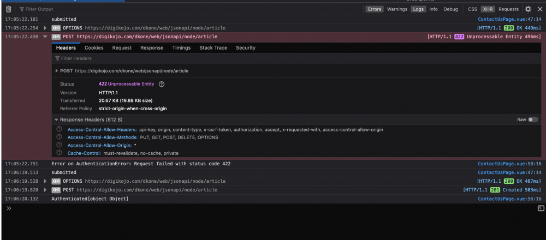Viewport: 546px width, 240px height.
Task: Collapse Response Headers section
Action: click(56, 119)
